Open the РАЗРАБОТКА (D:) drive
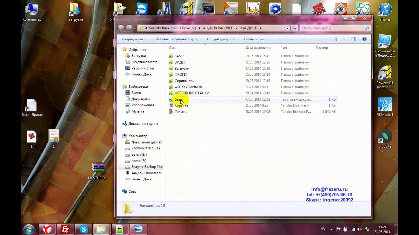Viewport: 419px width, 235px height. [145, 149]
